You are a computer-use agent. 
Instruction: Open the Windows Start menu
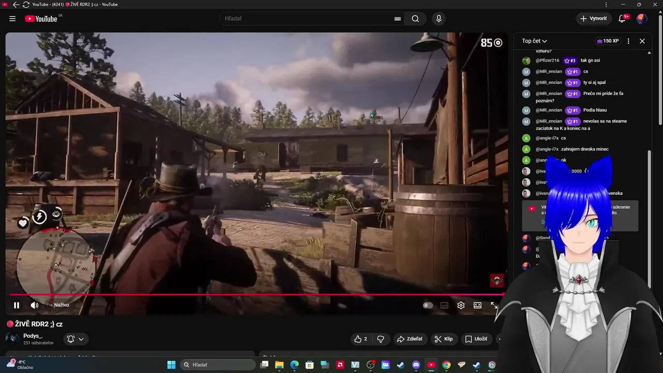pyautogui.click(x=171, y=365)
